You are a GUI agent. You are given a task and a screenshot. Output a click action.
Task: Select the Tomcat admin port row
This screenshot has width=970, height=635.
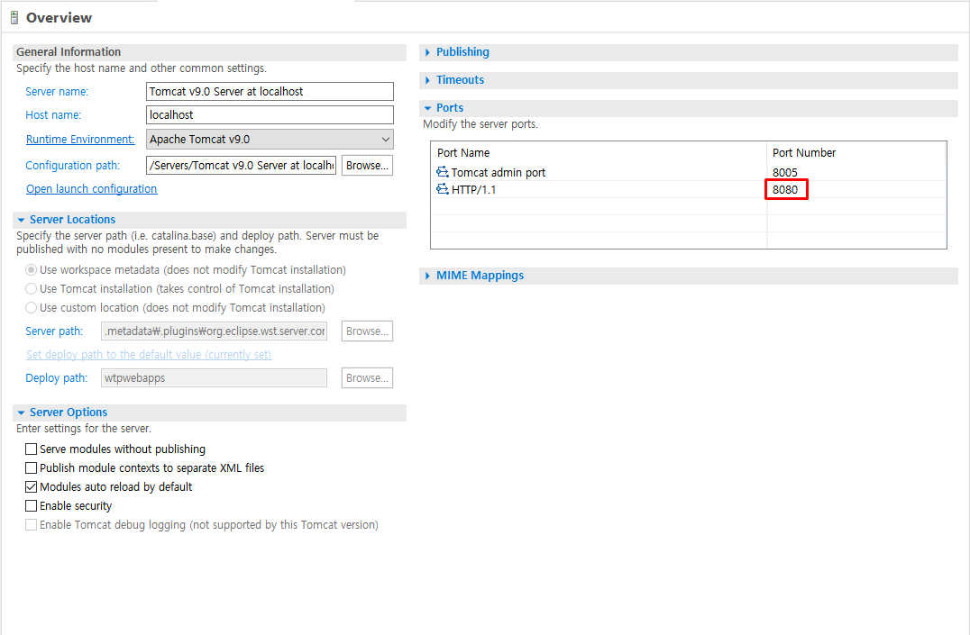click(689, 173)
